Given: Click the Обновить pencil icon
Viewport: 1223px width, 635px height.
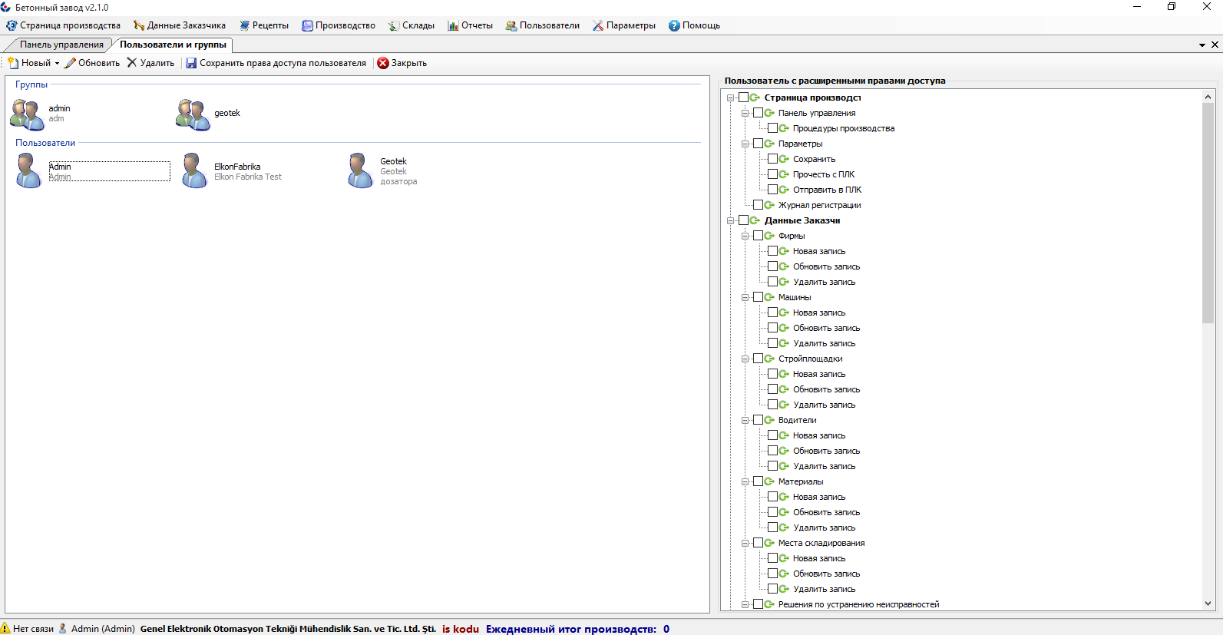Looking at the screenshot, I should pyautogui.click(x=70, y=63).
